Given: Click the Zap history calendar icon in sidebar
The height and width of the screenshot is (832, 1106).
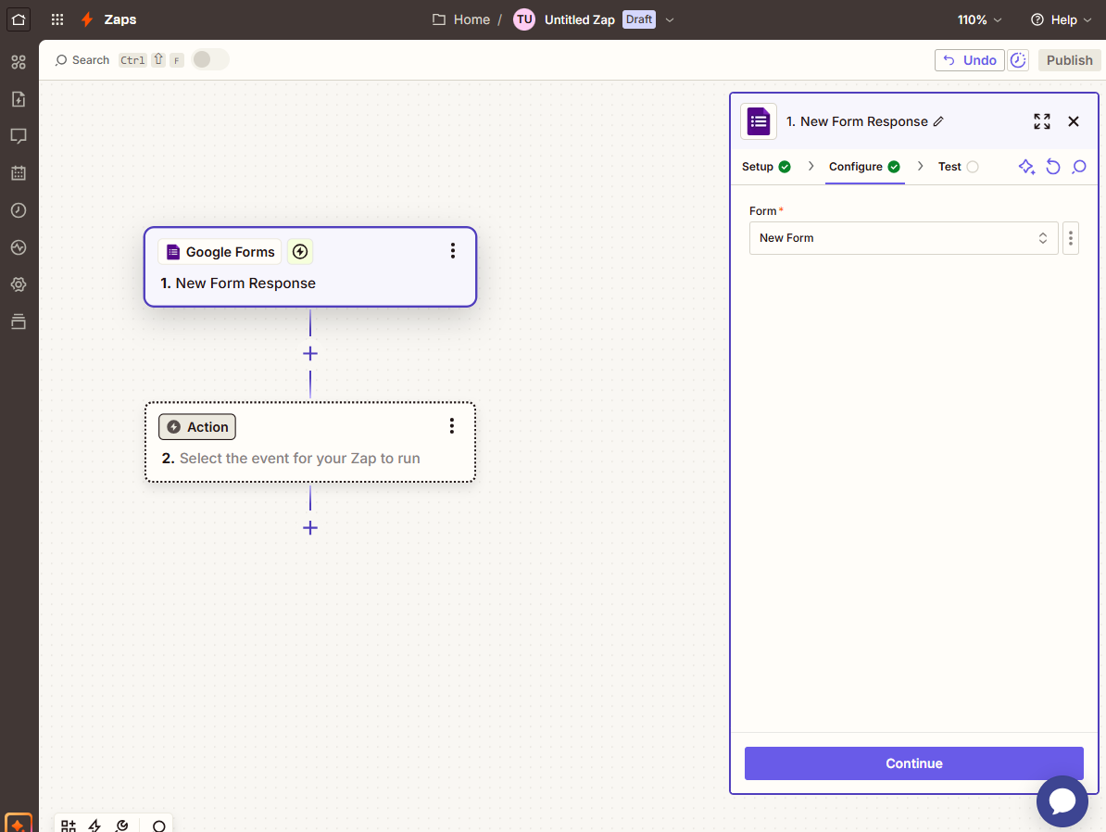Looking at the screenshot, I should pyautogui.click(x=19, y=173).
